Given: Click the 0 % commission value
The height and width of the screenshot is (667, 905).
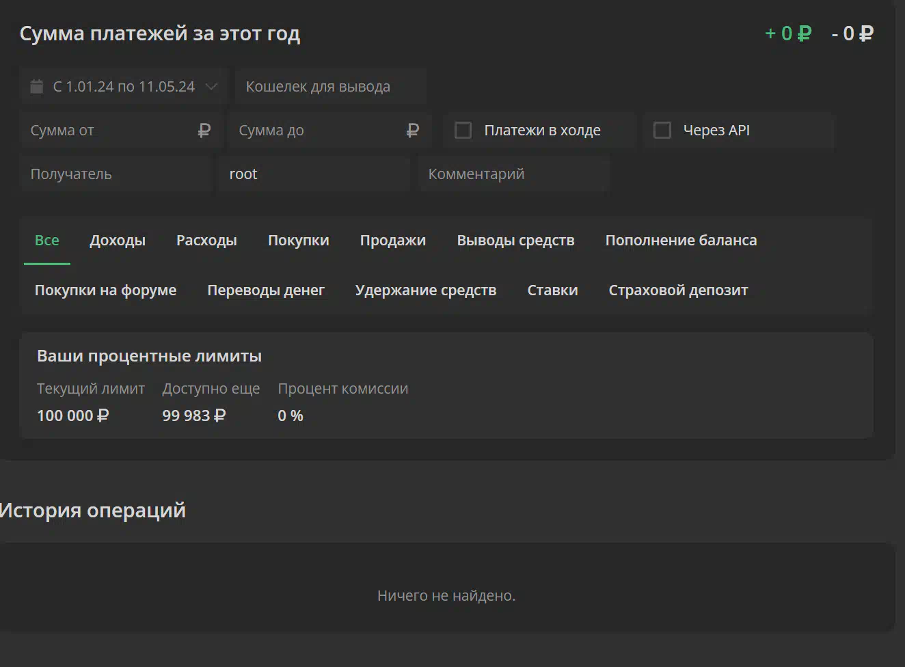Looking at the screenshot, I should pyautogui.click(x=291, y=416).
